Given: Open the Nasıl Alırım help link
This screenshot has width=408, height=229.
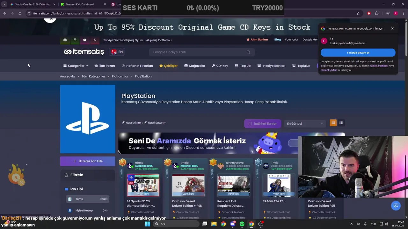Looking at the screenshot, I should pyautogui.click(x=131, y=122).
